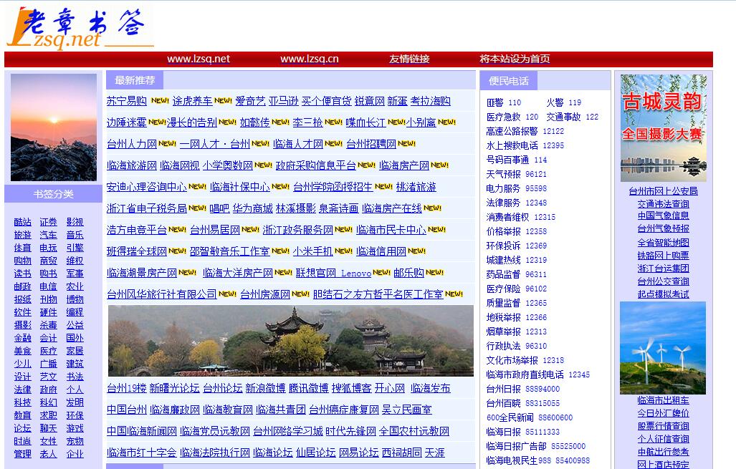This screenshot has height=469, width=736.
Task: Open the 亚马逊 link
Action: 284,101
